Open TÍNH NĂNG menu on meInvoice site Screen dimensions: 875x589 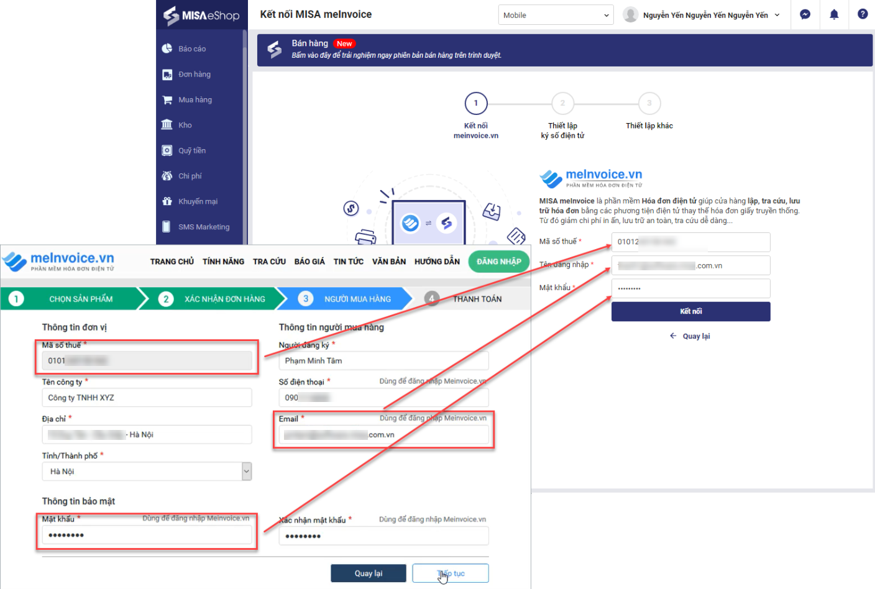coord(224,262)
